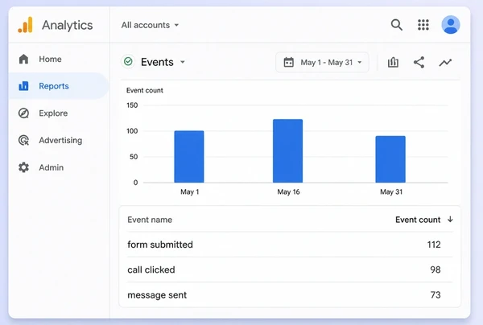
Task: Open Explore in the sidebar
Action: click(59, 113)
